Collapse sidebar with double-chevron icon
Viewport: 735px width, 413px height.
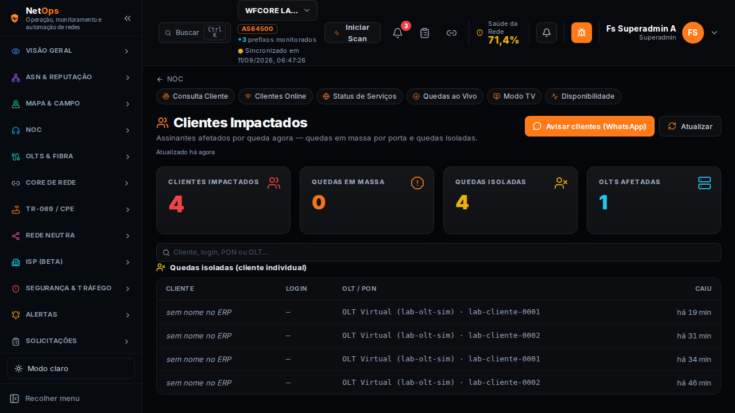coord(127,18)
